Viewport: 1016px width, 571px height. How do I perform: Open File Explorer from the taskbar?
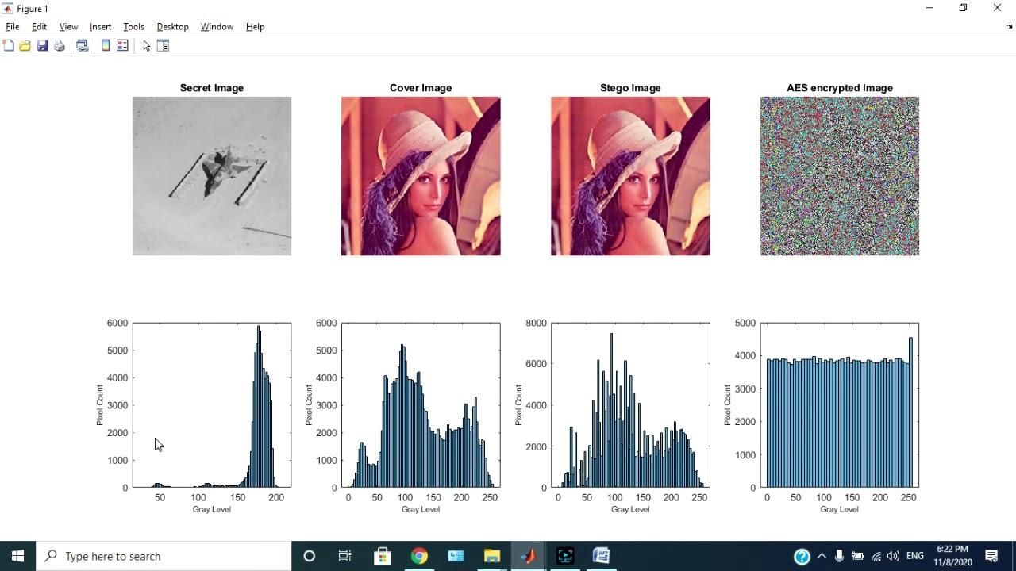492,556
